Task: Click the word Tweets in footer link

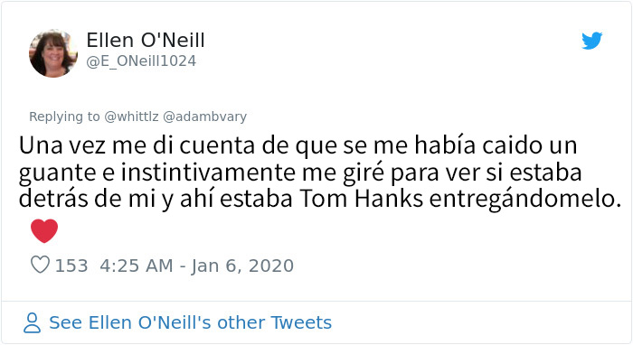Action: click(301, 322)
